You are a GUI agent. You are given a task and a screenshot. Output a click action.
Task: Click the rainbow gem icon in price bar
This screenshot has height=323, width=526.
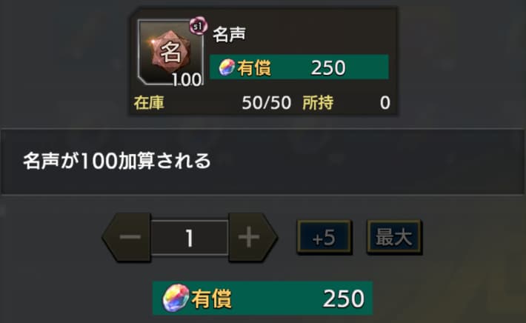coord(227,67)
